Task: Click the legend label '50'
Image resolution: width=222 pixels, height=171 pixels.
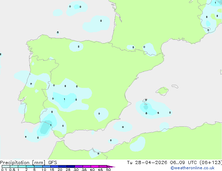Action: (x=108, y=170)
